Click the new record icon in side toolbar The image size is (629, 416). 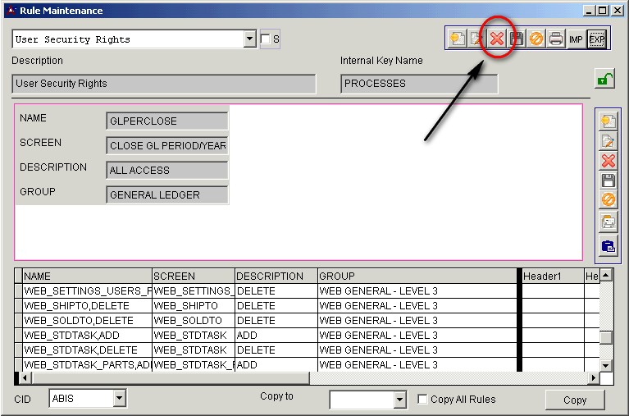click(608, 121)
